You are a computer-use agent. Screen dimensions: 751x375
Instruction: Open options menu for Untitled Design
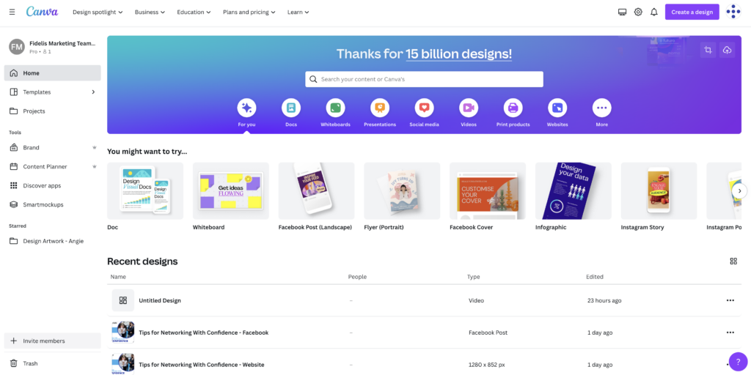pos(730,300)
